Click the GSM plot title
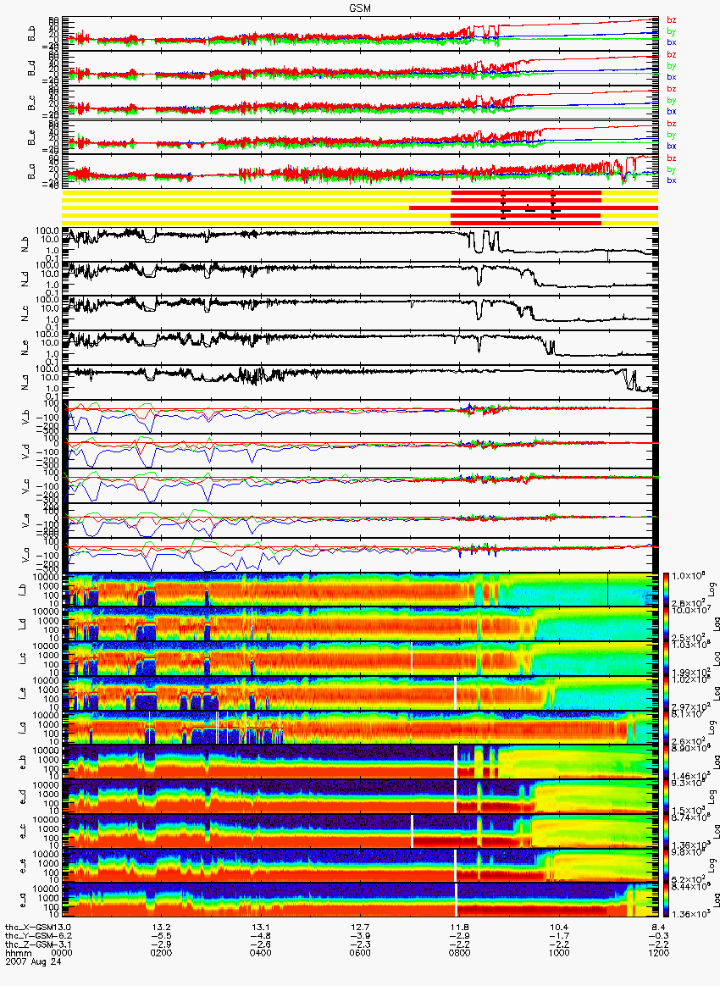The image size is (720, 986). [360, 8]
